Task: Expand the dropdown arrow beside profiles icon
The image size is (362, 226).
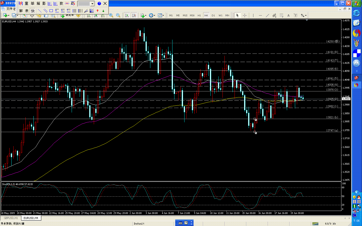Action: (x=17, y=16)
